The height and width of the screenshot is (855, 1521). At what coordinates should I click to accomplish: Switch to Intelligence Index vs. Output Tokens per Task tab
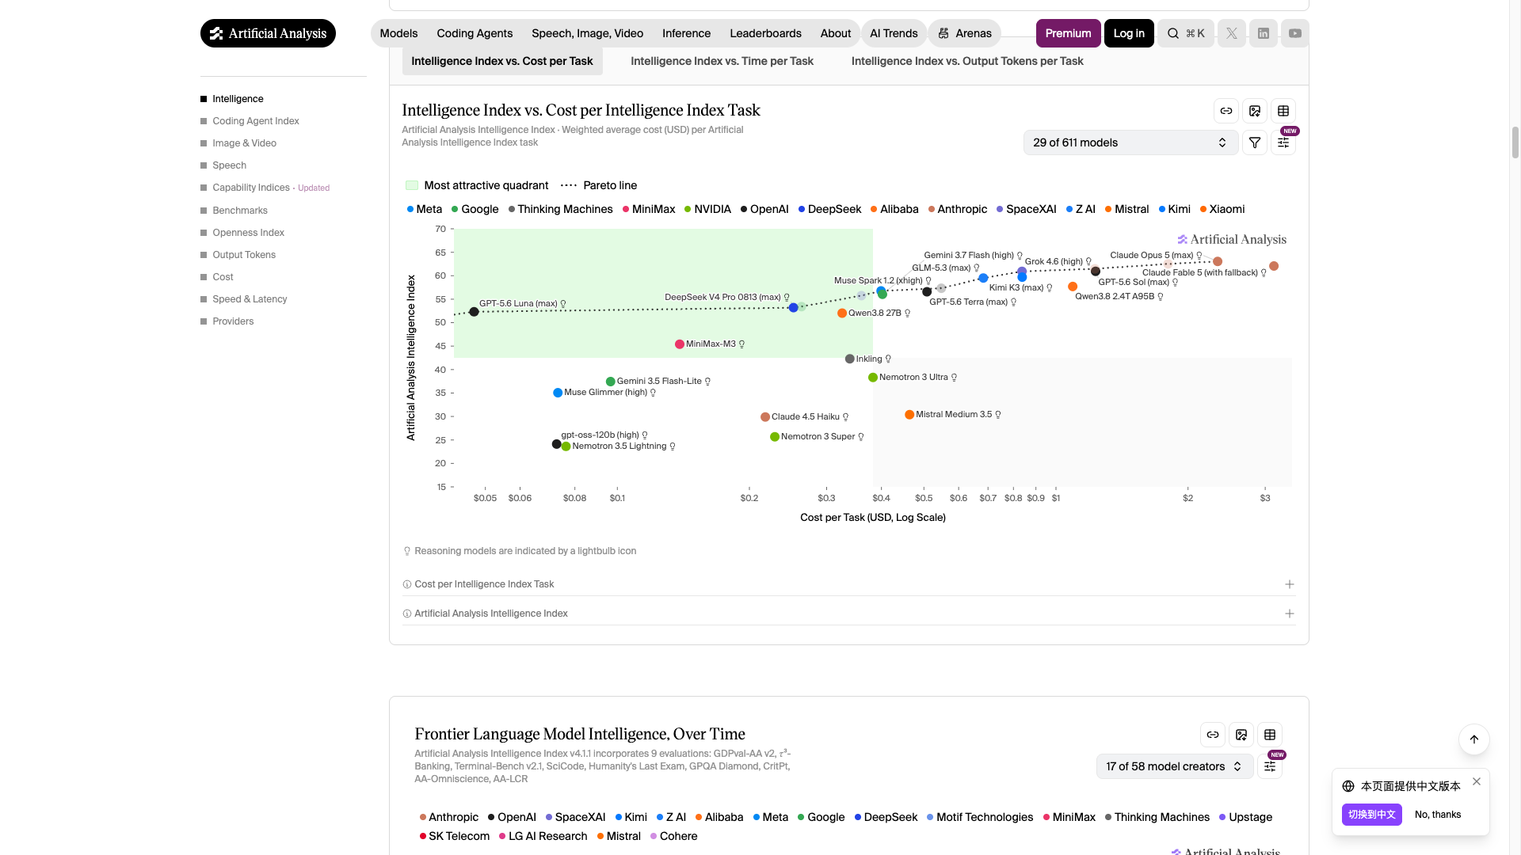[967, 61]
